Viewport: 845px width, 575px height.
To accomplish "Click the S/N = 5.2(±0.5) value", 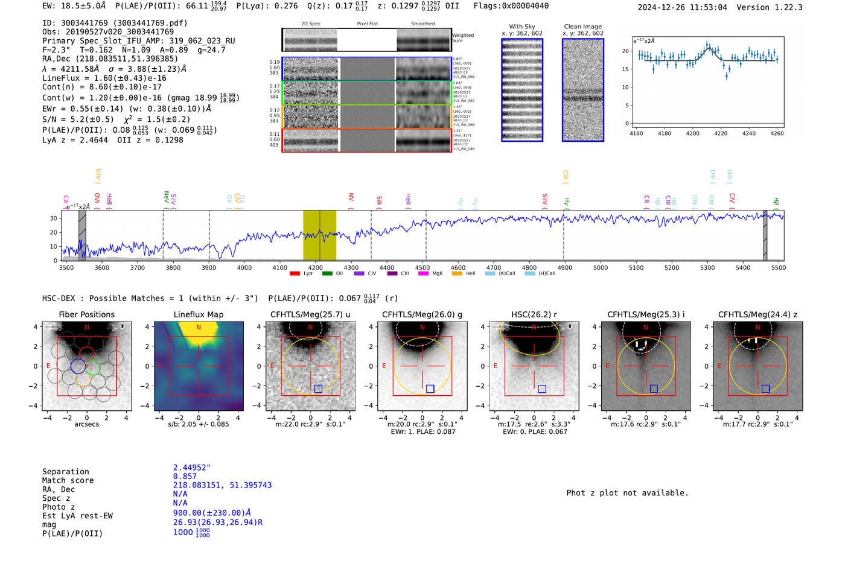I will click(78, 119).
